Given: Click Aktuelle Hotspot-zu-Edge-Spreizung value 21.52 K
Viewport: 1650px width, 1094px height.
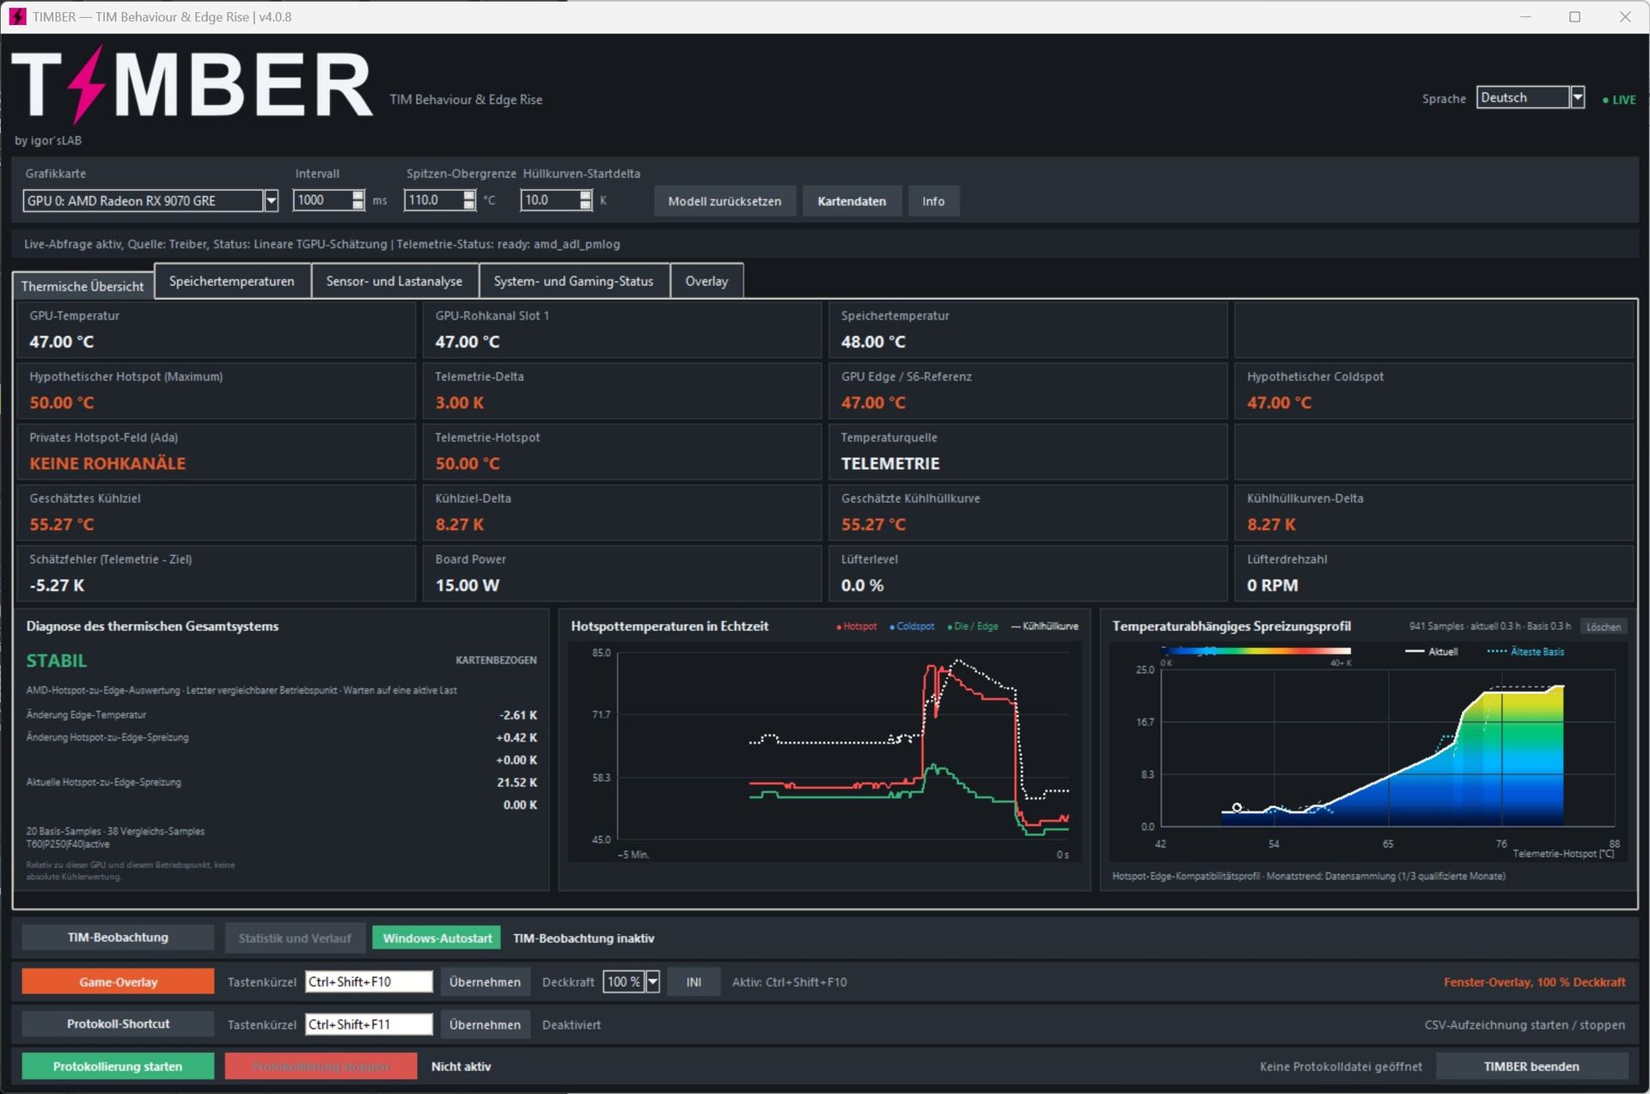Looking at the screenshot, I should point(516,782).
